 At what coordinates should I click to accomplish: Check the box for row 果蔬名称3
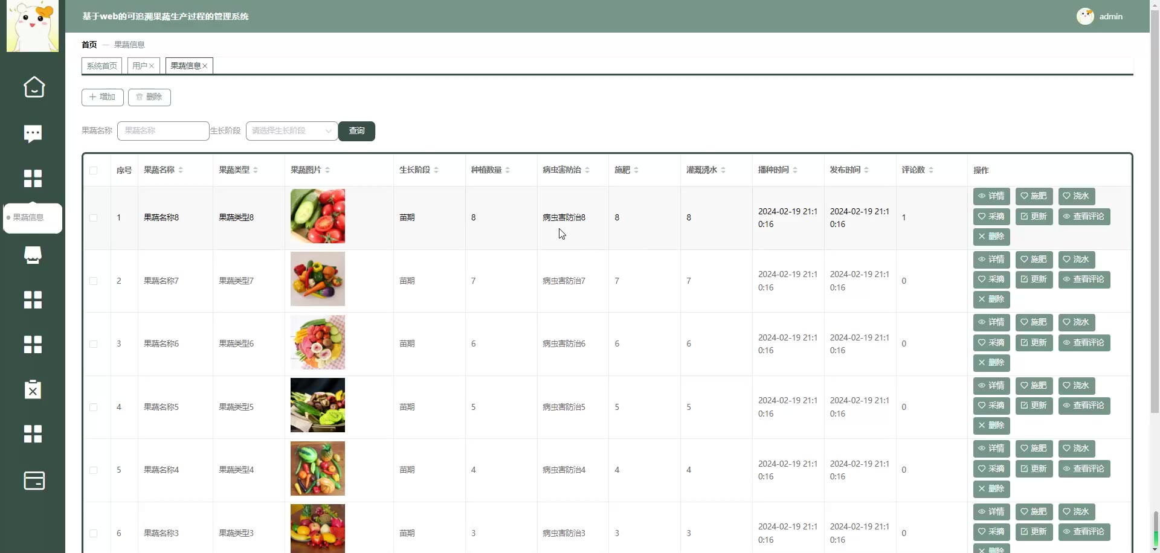pos(93,533)
